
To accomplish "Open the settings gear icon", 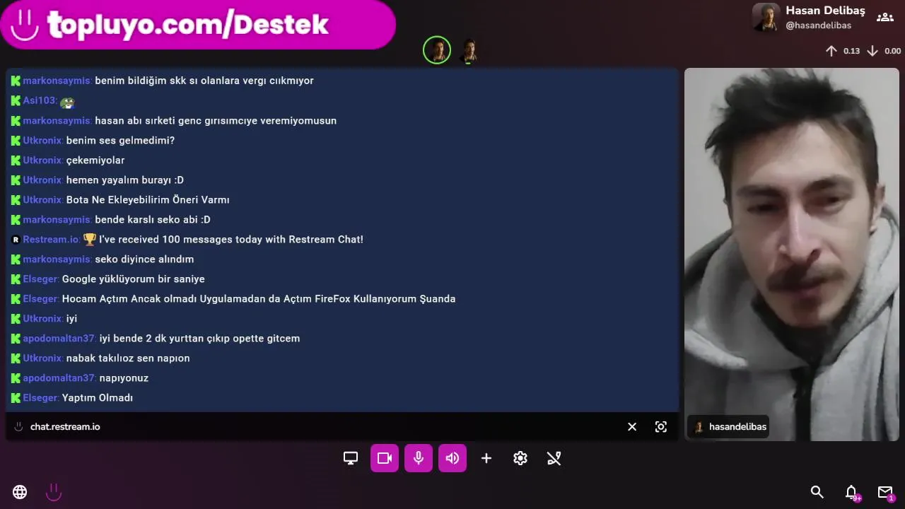I will pos(520,458).
